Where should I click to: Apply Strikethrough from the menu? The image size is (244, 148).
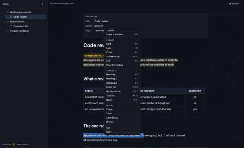(x=122, y=57)
